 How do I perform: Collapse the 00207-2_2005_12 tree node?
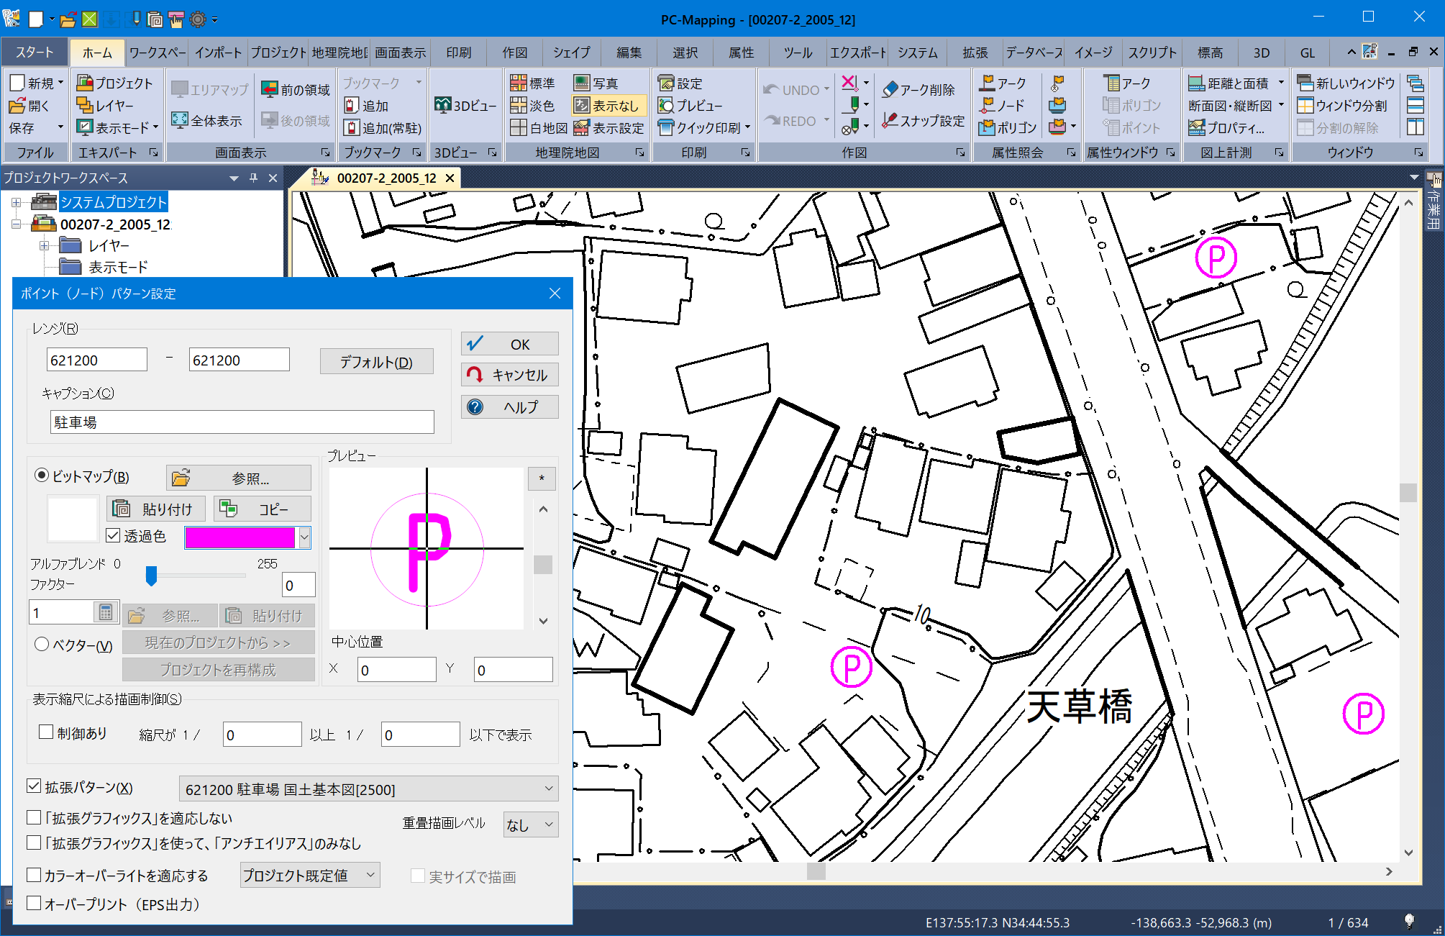(x=16, y=224)
